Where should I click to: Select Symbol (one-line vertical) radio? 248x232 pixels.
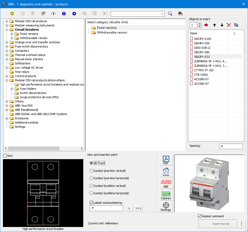[91, 171]
